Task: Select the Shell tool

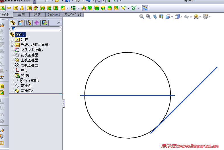Action: pyautogui.click(x=96, y=8)
